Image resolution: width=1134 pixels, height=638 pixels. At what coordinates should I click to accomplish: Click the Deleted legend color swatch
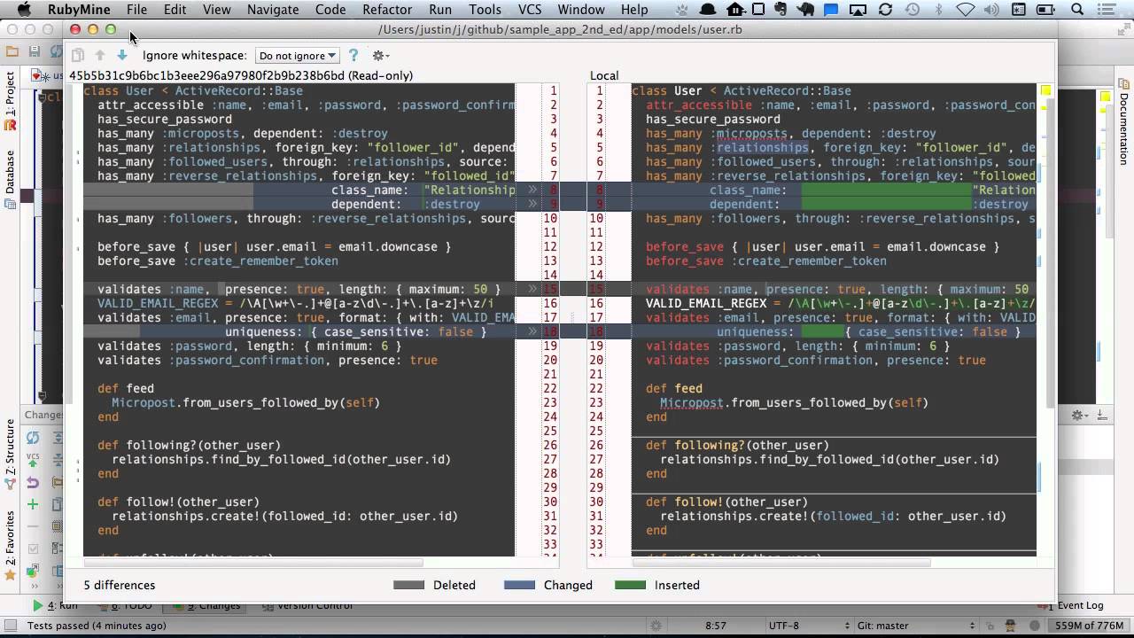(409, 585)
